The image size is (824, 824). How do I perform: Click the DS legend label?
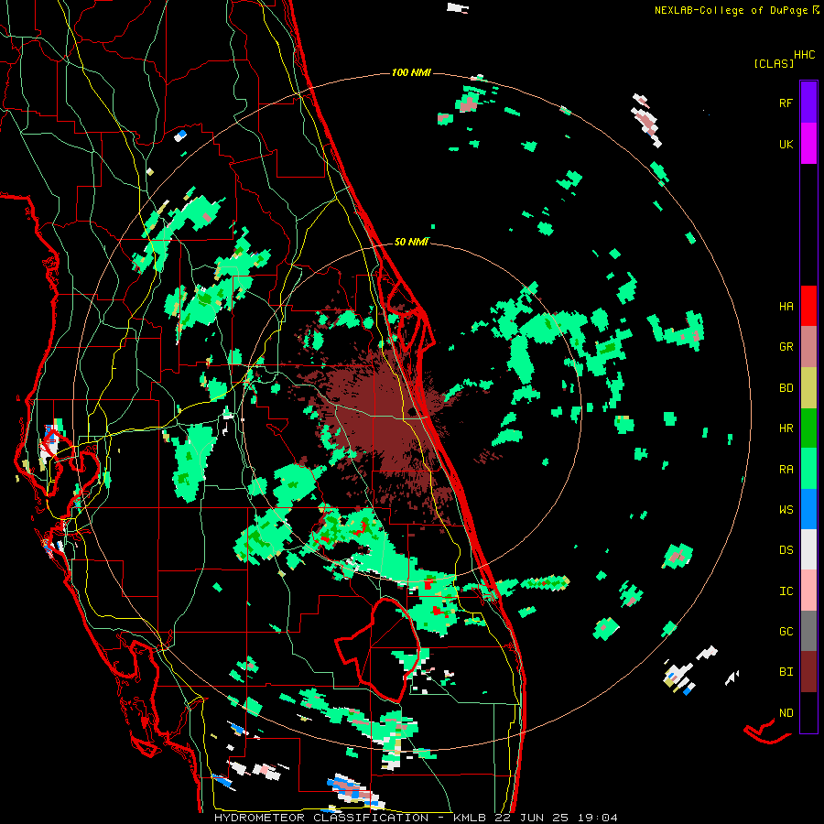click(x=786, y=550)
